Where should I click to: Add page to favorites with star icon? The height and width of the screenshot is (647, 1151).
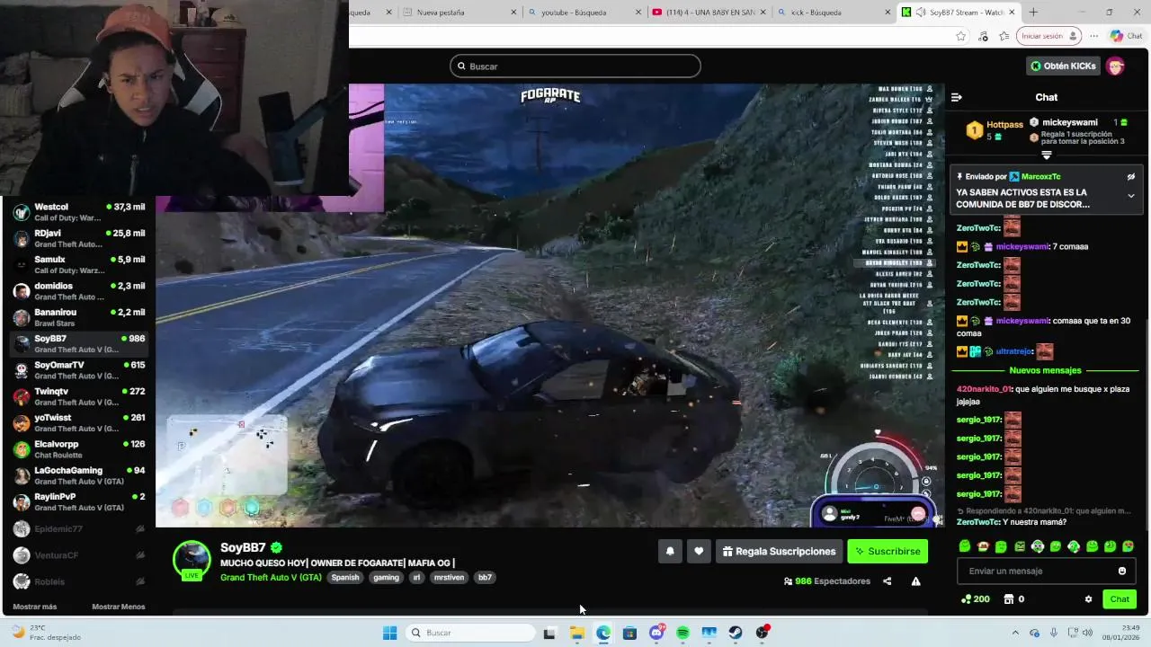point(960,36)
